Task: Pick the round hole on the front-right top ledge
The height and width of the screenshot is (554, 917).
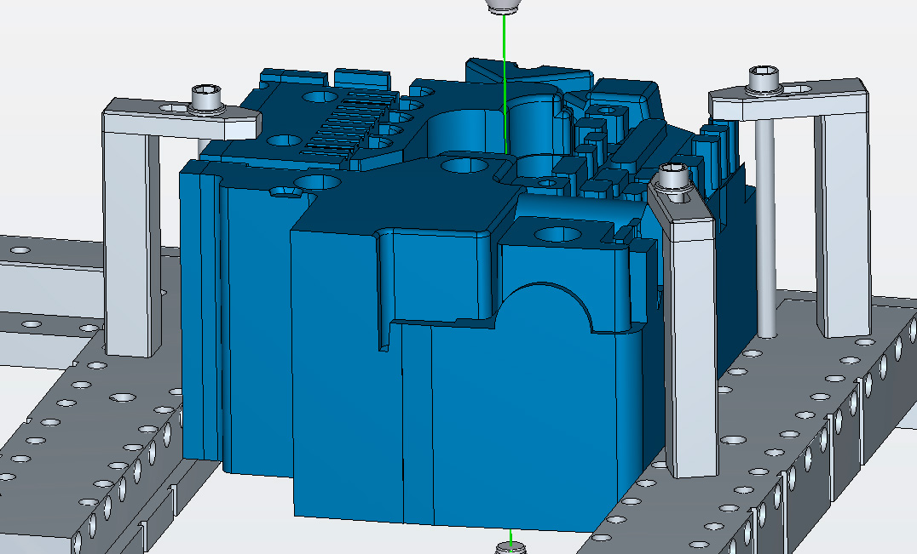Action: click(557, 232)
